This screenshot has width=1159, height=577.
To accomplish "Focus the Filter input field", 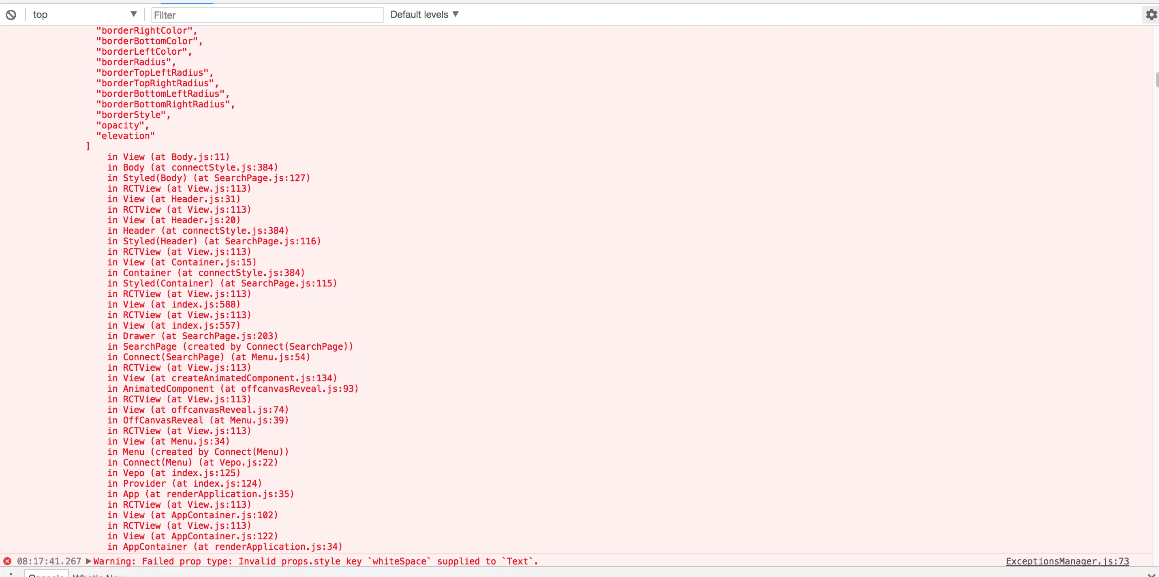I will click(x=267, y=15).
